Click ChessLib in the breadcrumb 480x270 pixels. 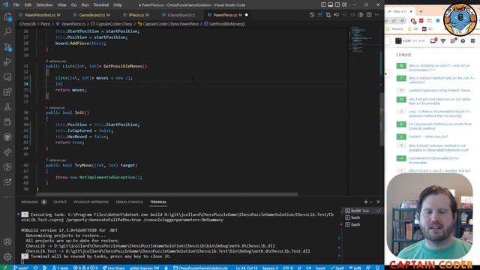(28, 23)
